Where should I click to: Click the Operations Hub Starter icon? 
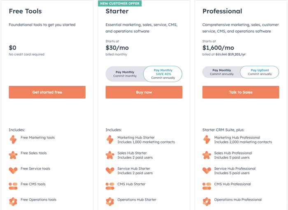[x=110, y=201]
